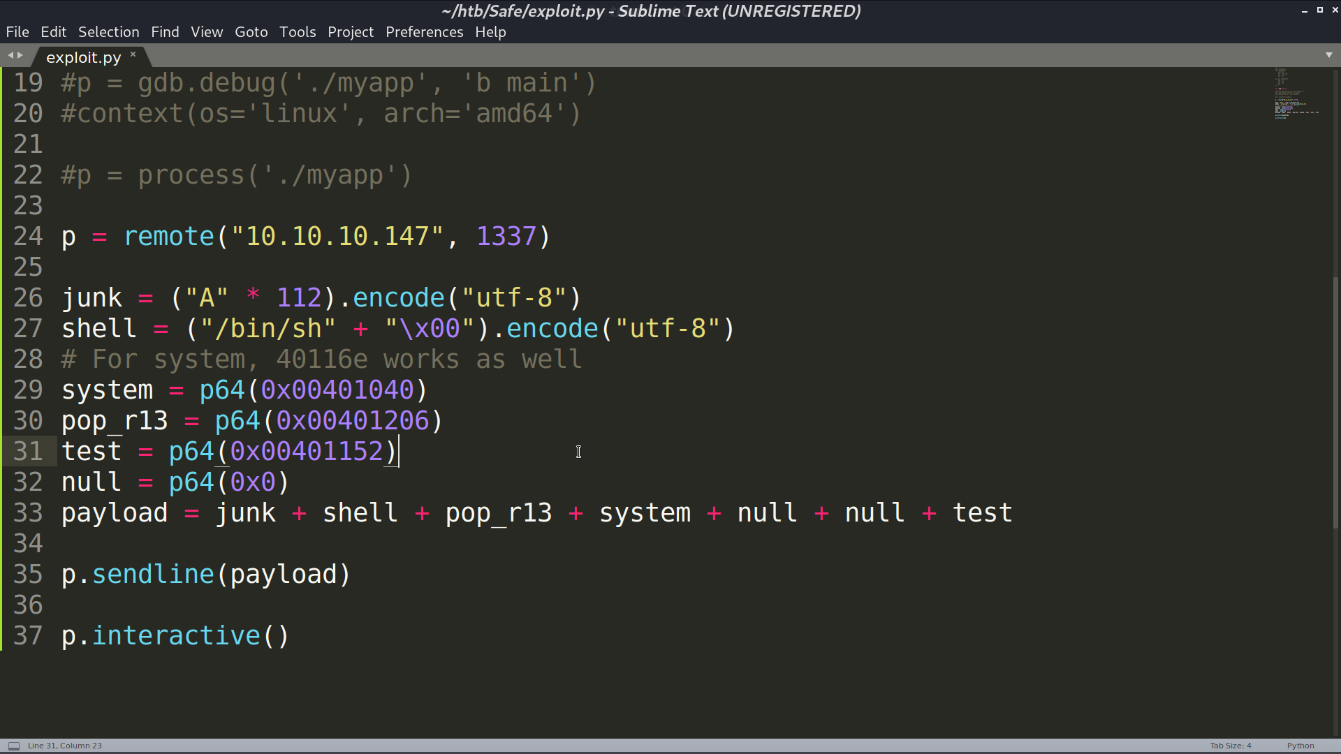Click the payload variable on line 33
The width and height of the screenshot is (1341, 754).
click(x=115, y=513)
